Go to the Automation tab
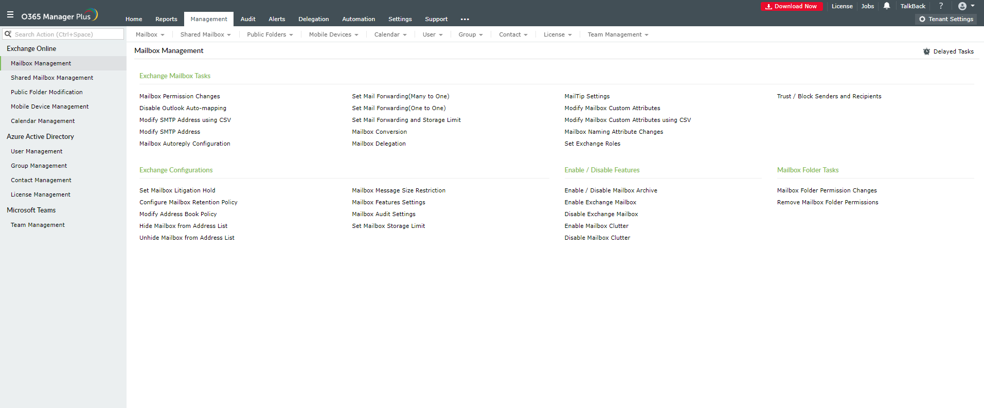The height and width of the screenshot is (408, 984). [x=359, y=19]
